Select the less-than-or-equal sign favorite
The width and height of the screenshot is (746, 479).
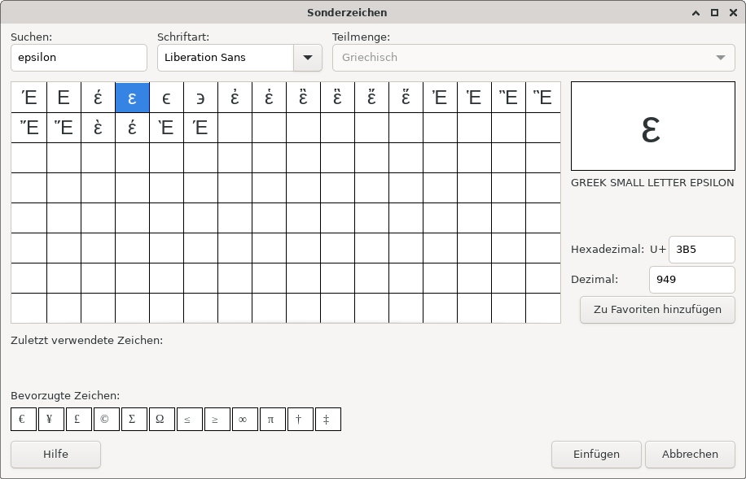(190, 419)
